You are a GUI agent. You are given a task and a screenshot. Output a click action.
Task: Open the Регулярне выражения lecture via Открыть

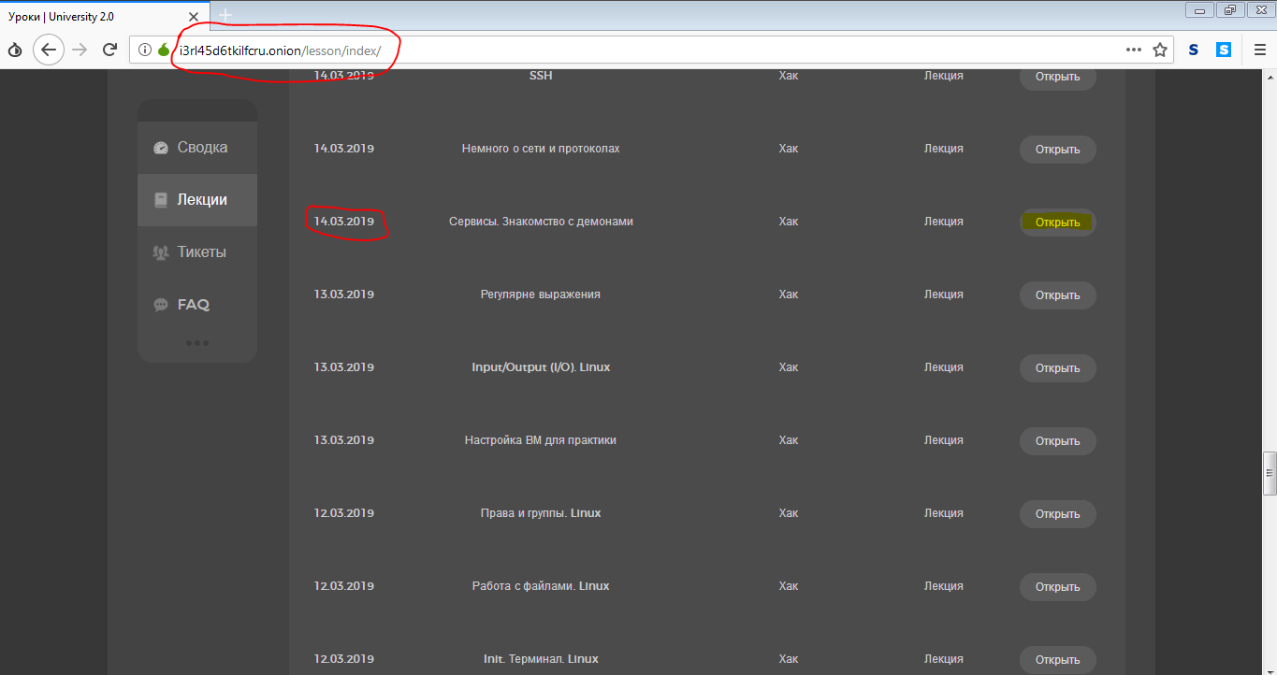[1057, 295]
